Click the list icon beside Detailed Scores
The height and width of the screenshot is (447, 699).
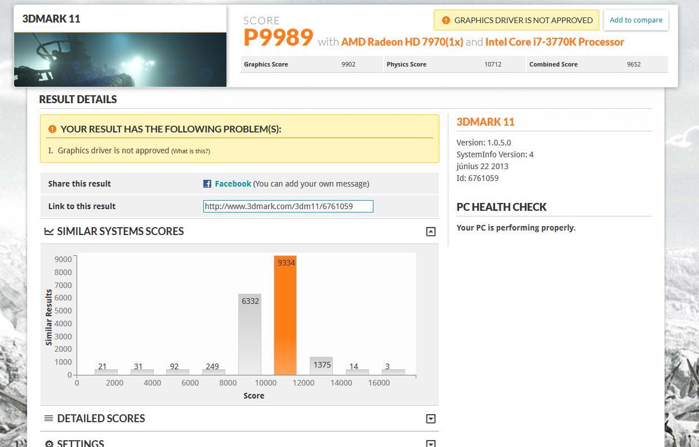pos(49,418)
